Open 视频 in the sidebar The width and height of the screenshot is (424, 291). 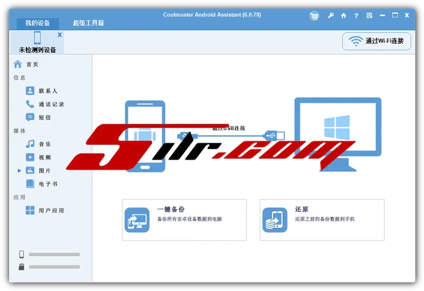(x=45, y=157)
